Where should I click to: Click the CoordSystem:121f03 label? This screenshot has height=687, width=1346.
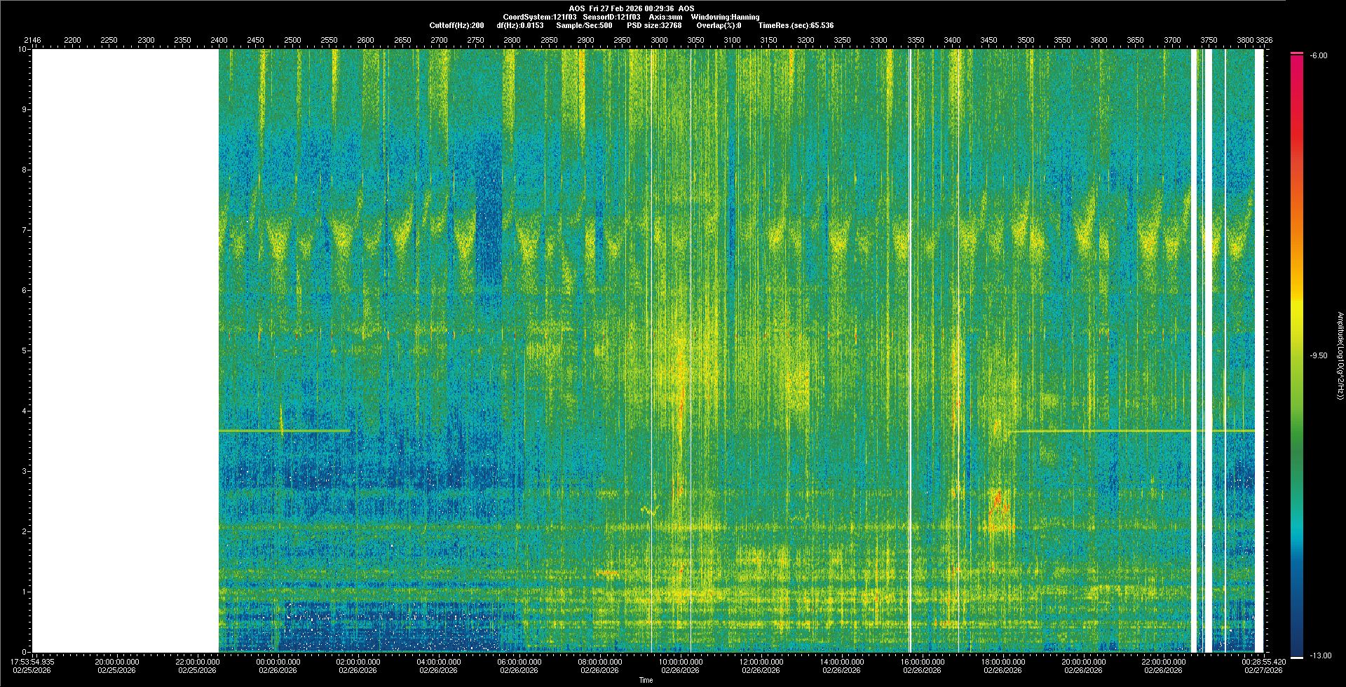[539, 17]
